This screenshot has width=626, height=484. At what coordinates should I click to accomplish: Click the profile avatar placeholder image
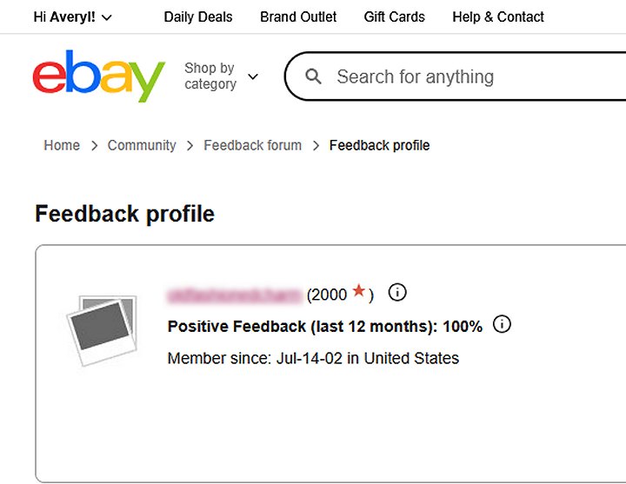coord(102,330)
